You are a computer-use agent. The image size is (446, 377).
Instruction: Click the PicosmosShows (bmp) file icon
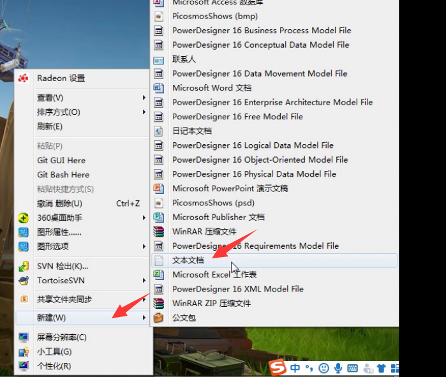coord(159,16)
